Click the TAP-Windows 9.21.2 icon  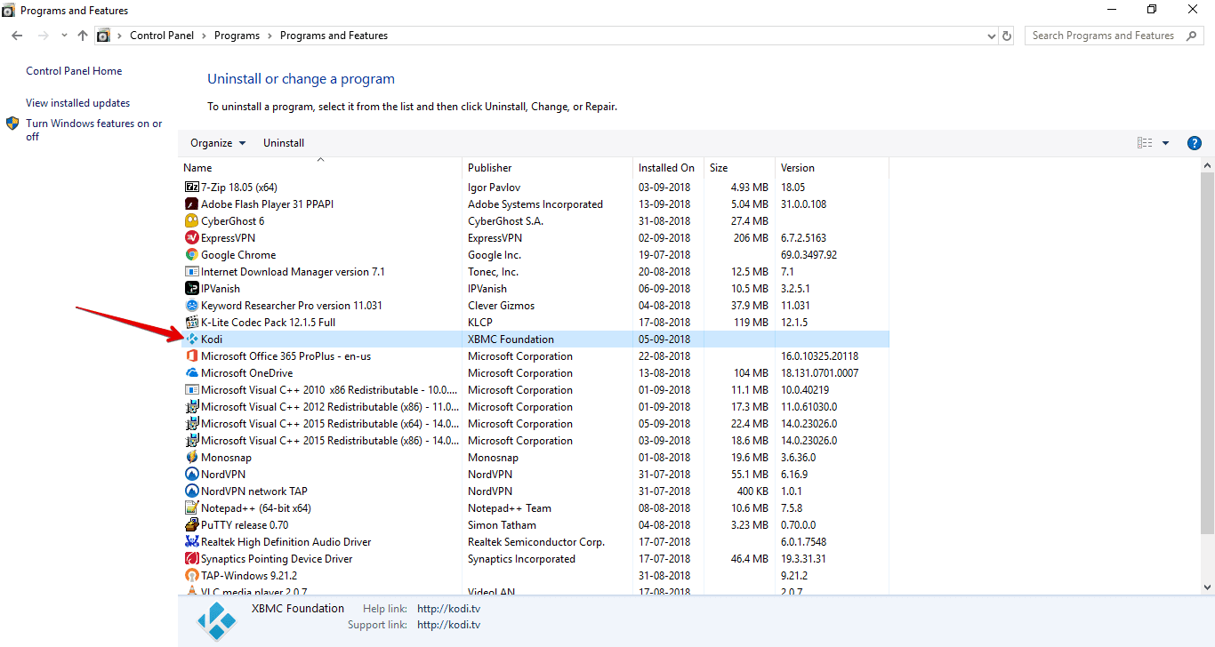(191, 576)
